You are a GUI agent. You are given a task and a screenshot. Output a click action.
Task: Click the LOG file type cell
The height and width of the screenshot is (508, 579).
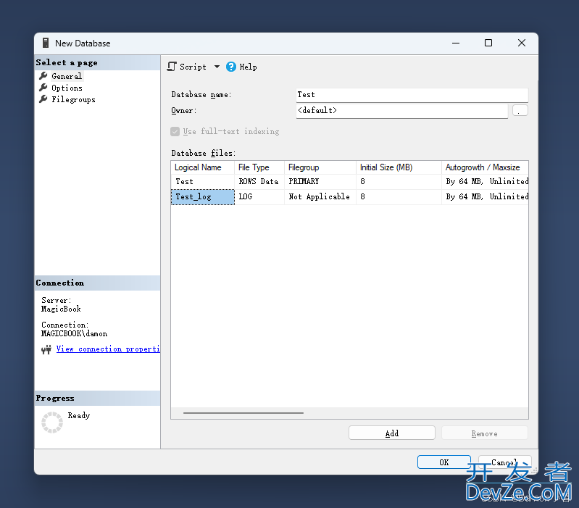[x=259, y=197]
